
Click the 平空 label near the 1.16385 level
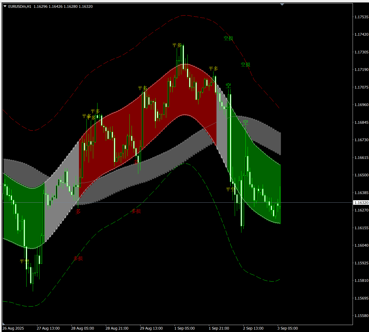point(230,189)
